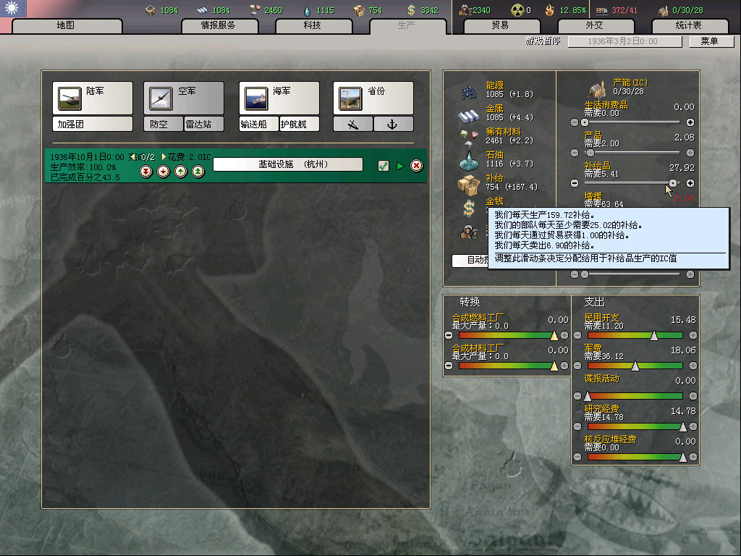
Task: Open the 外交 diplomacy tab
Action: [x=595, y=25]
